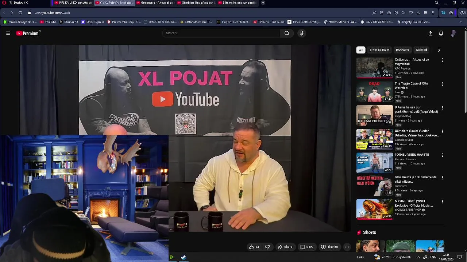The width and height of the screenshot is (467, 262).
Task: Click the Save button
Action: 306,247
